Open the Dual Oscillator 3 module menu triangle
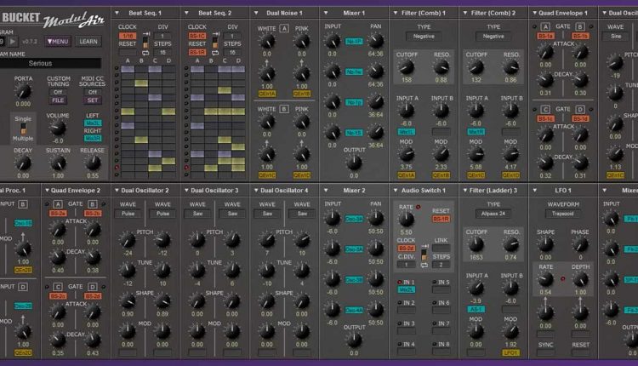Viewport: 638px width, 366px height. pyautogui.click(x=186, y=190)
